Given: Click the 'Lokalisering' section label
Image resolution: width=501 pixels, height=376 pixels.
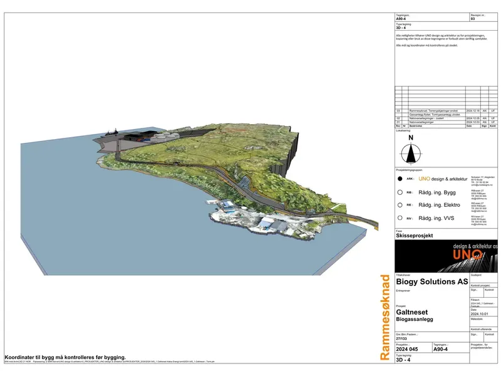Looking at the screenshot, I should click(403, 131).
